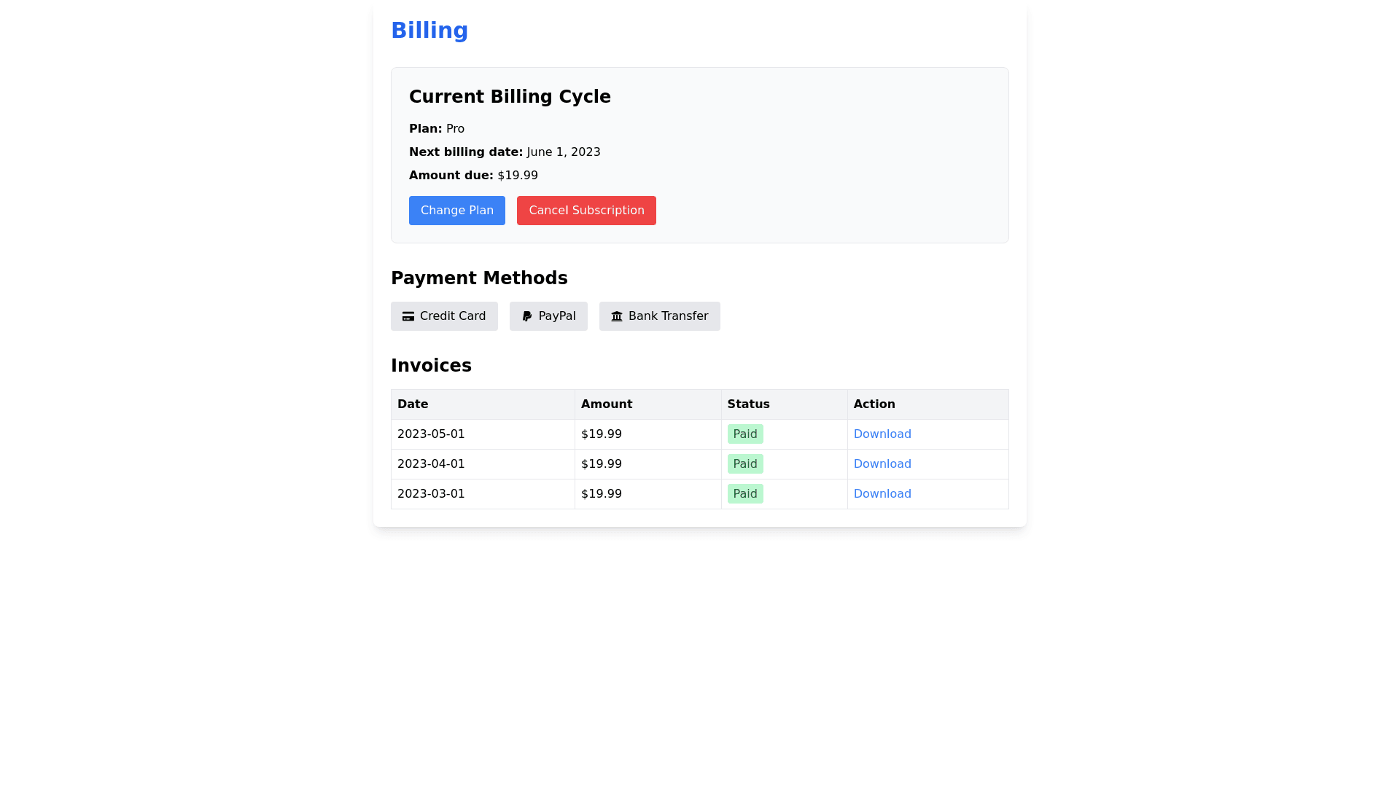
Task: Click the Billing page title
Action: pos(429,31)
